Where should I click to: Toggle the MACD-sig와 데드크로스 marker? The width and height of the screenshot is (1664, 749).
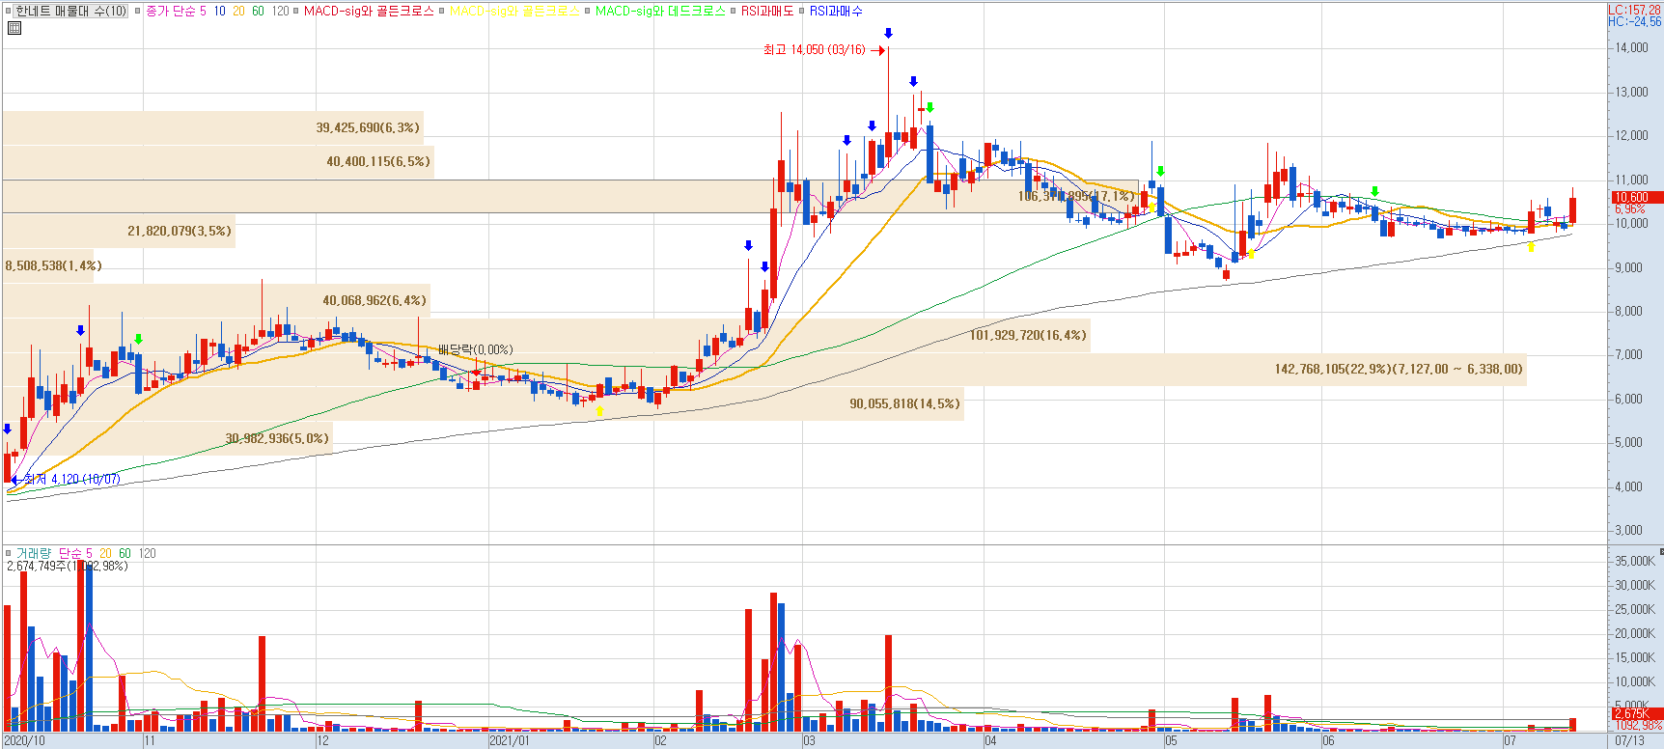coord(588,11)
